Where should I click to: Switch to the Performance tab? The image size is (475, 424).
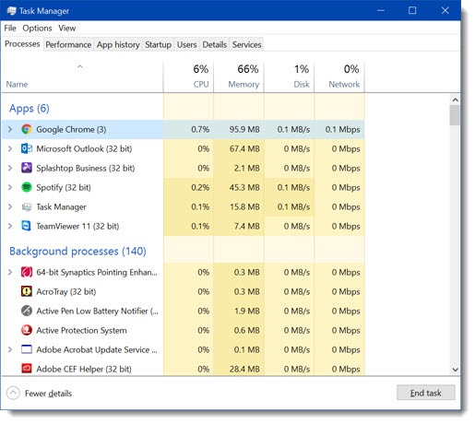(68, 44)
